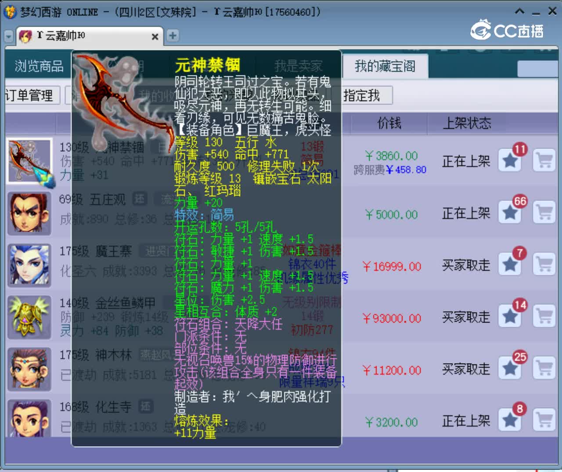Image resolution: width=562 pixels, height=472 pixels.
Task: Open 指定我 sub-tab
Action: [x=362, y=95]
